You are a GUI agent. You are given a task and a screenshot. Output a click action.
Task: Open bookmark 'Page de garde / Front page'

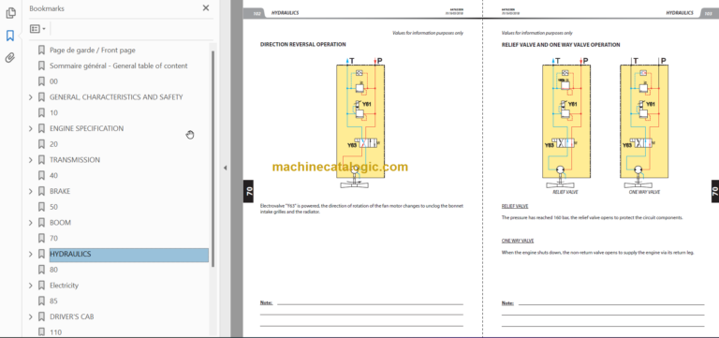tap(92, 50)
